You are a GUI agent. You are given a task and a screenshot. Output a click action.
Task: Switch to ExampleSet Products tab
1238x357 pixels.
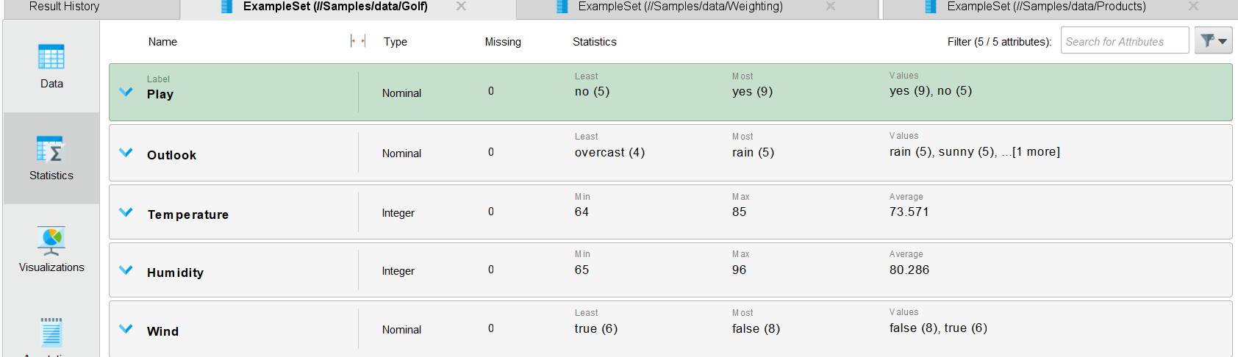coord(1046,7)
